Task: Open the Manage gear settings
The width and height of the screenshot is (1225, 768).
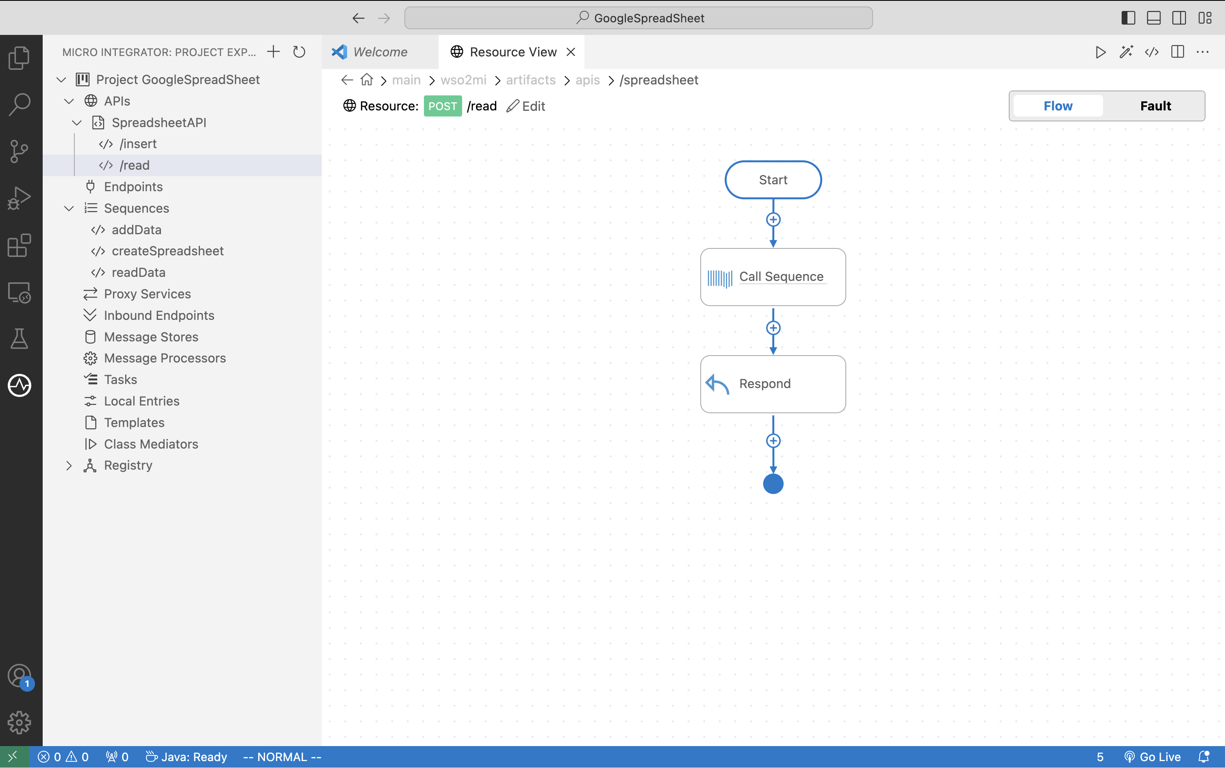Action: tap(20, 722)
